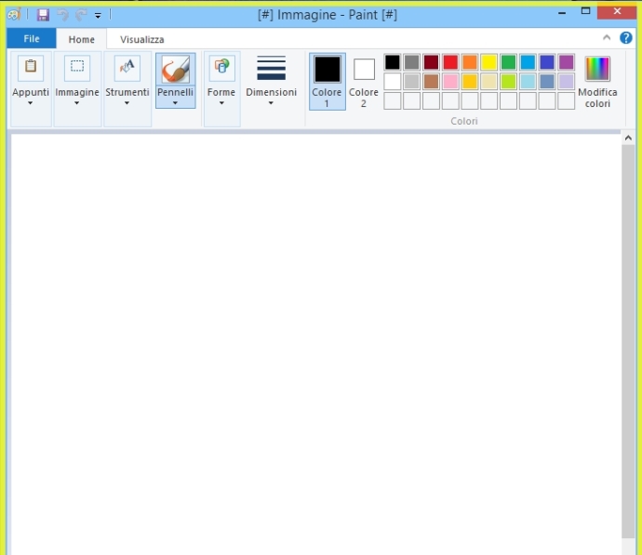Screen dimensions: 642x555
Task: Pick the light yellow cream swatch
Action: [x=488, y=82]
